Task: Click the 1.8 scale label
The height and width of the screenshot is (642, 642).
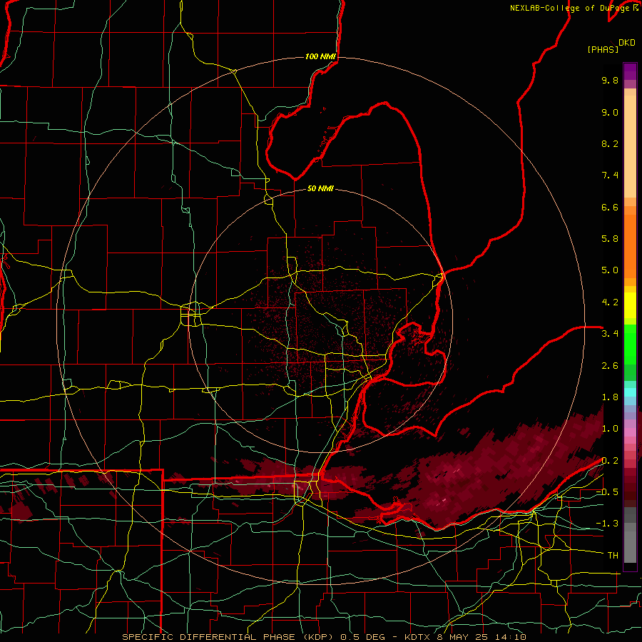Action: [610, 397]
